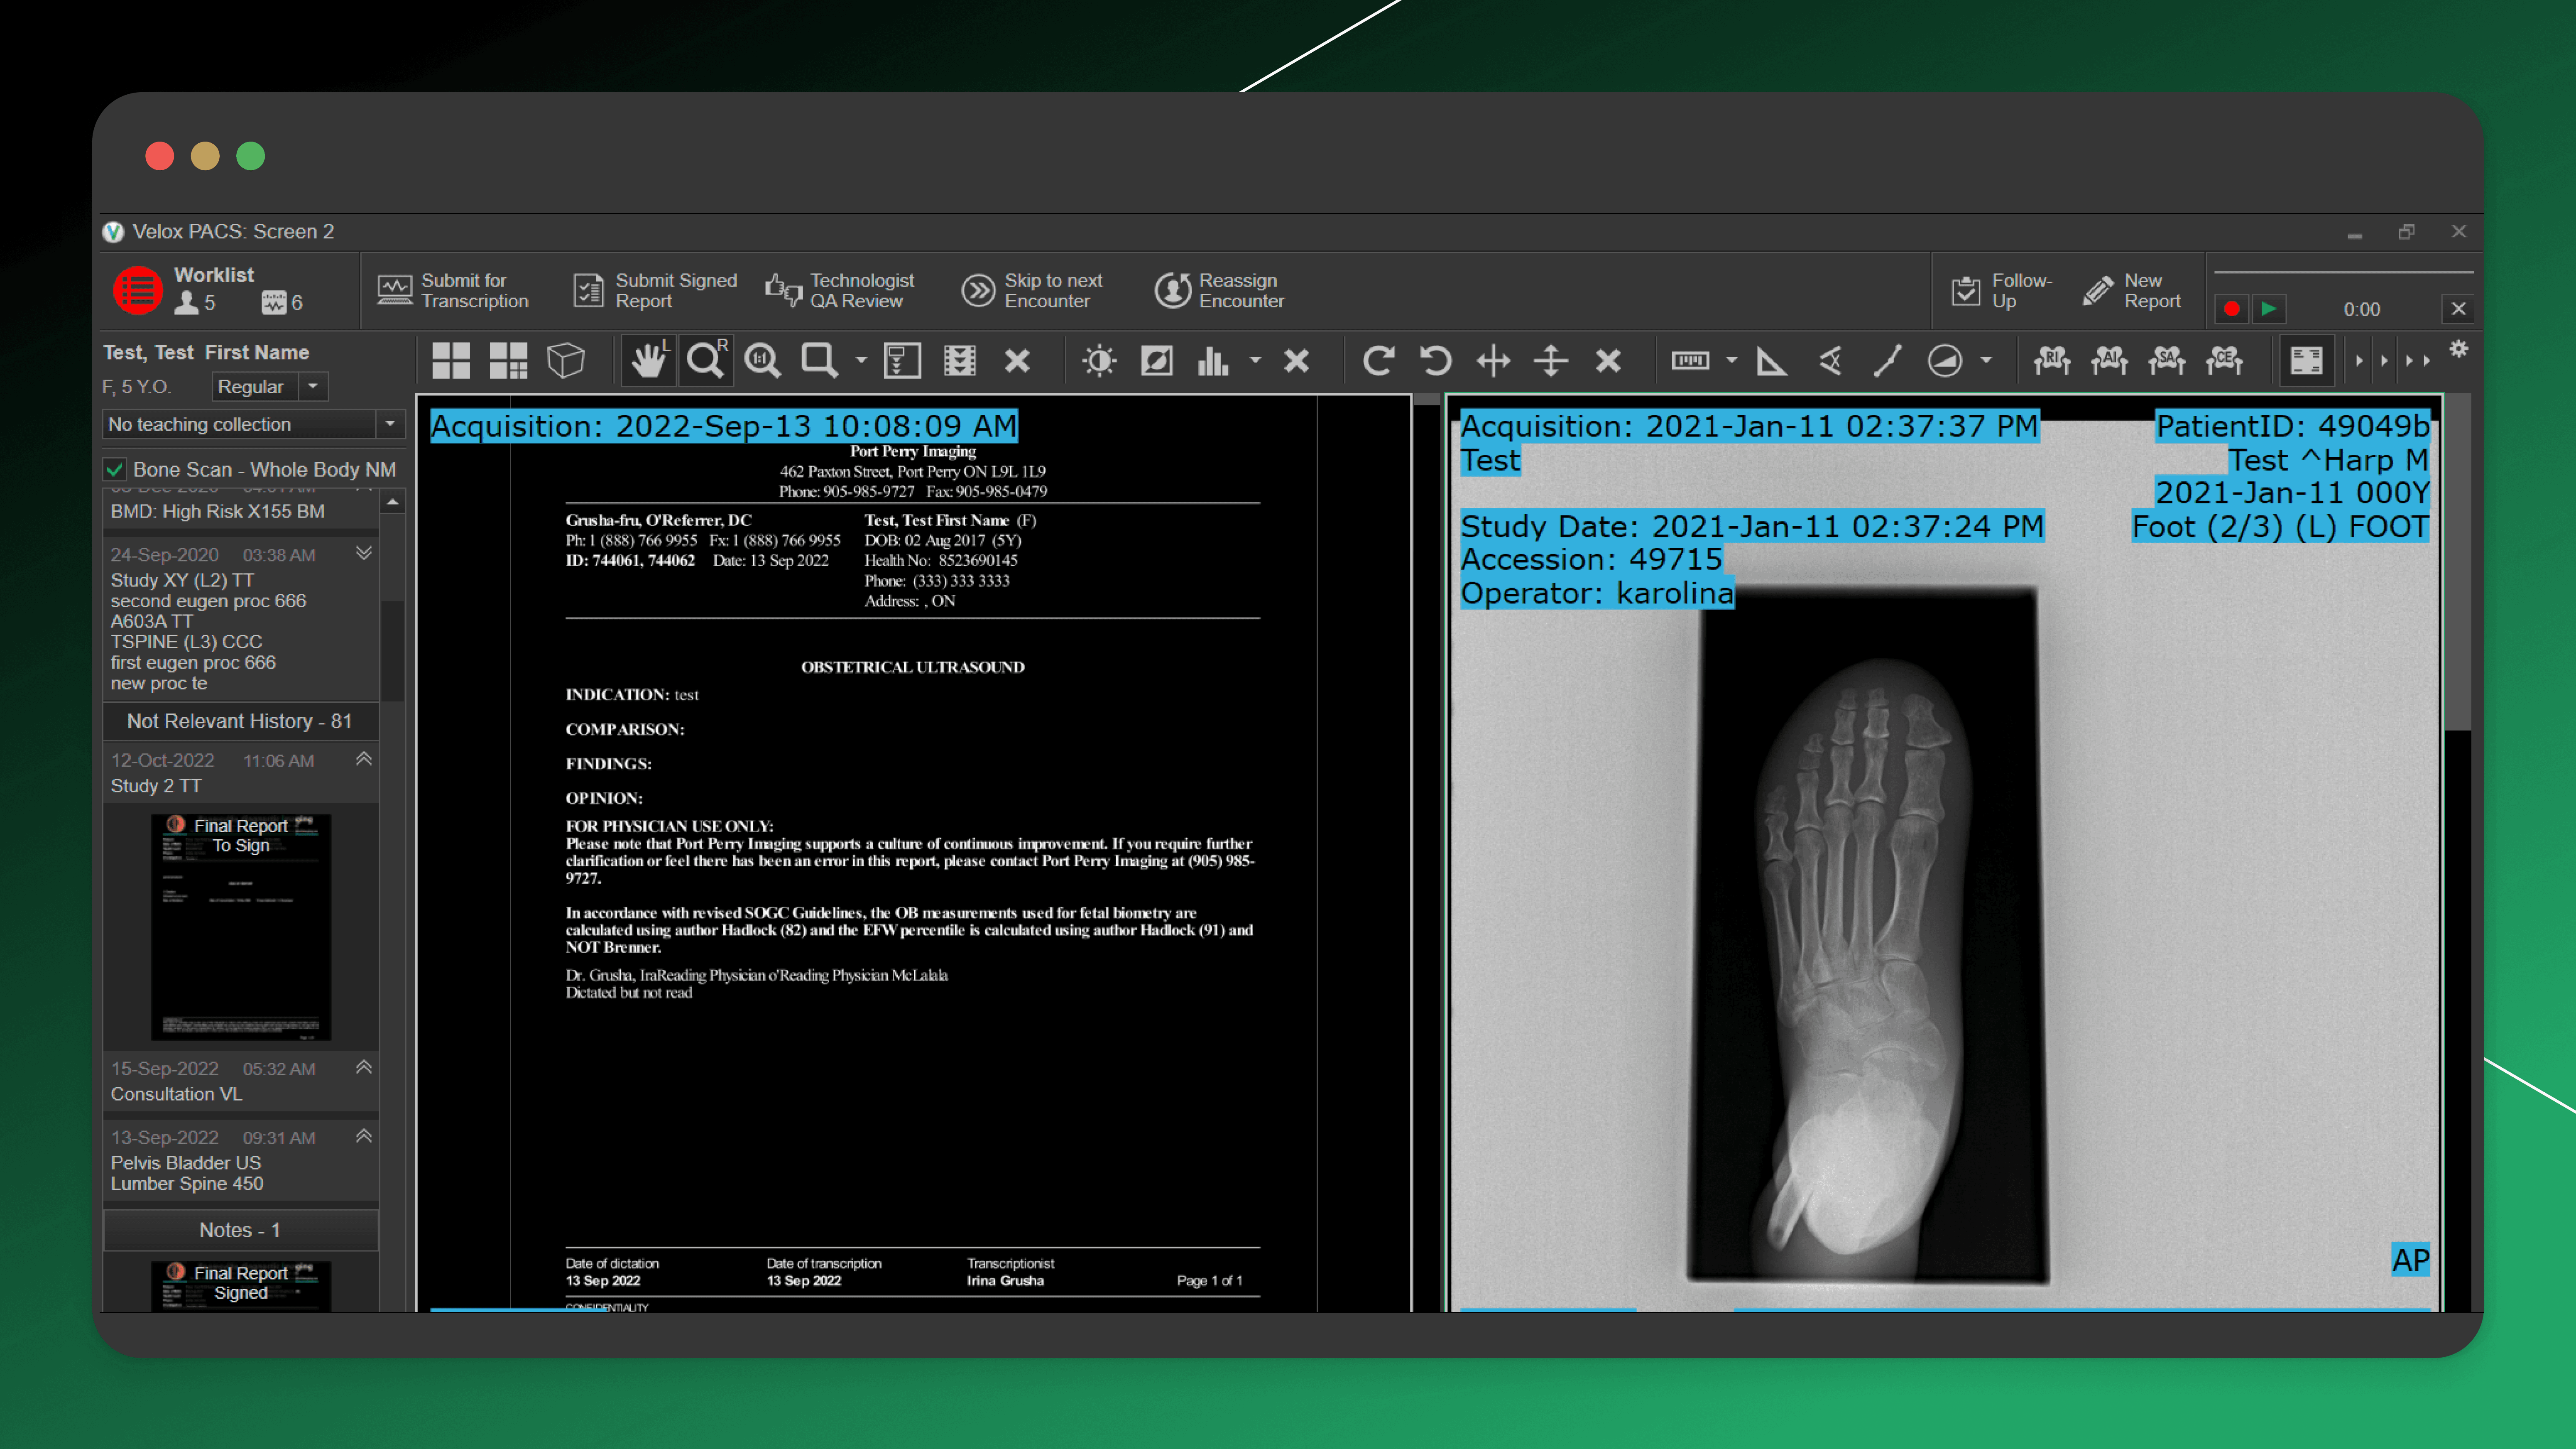Open the Not Relevant History - 81 section
Image resolution: width=2576 pixels, height=1449 pixels.
(240, 721)
